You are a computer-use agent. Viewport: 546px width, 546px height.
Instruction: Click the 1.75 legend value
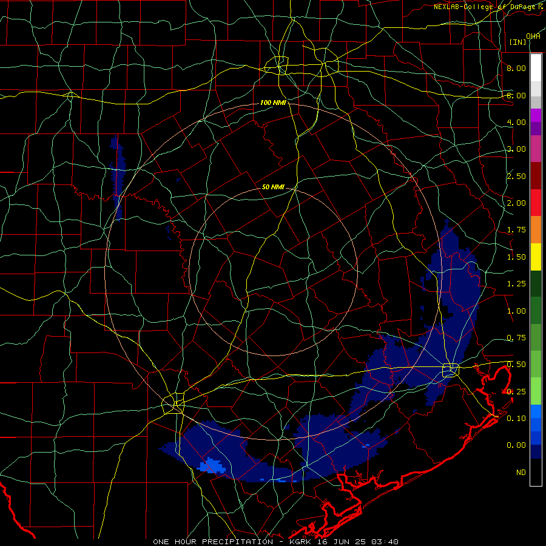click(516, 230)
